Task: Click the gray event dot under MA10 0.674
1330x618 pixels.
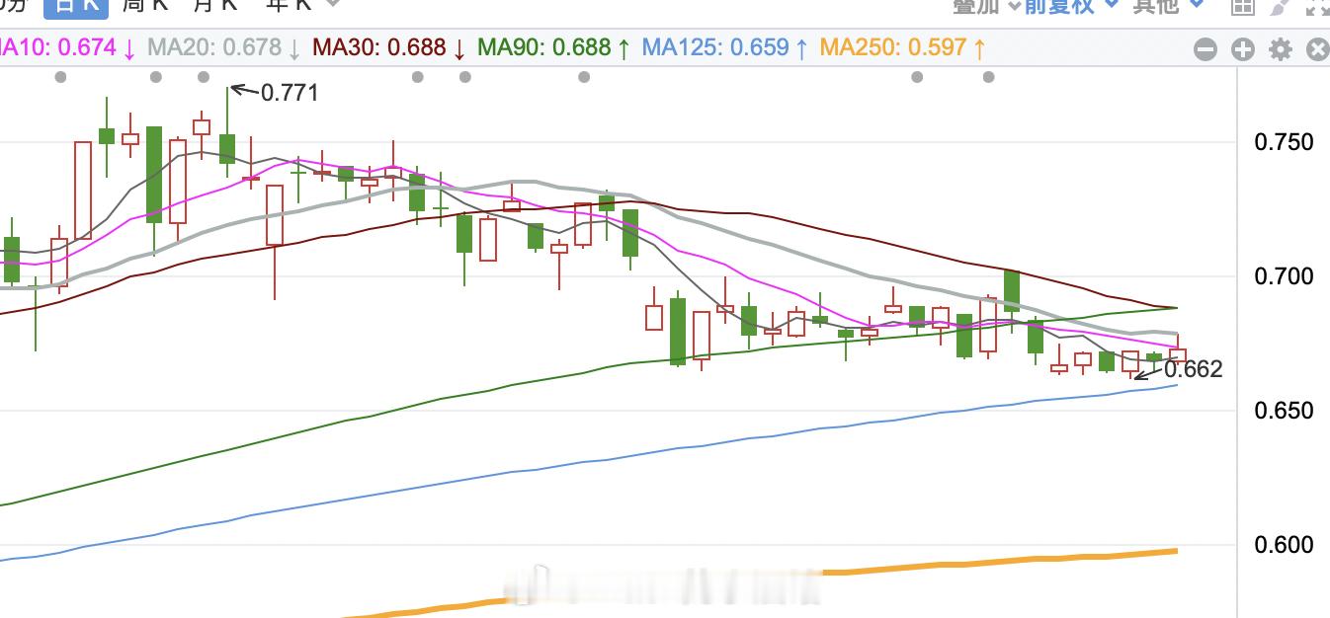Action: click(x=61, y=77)
